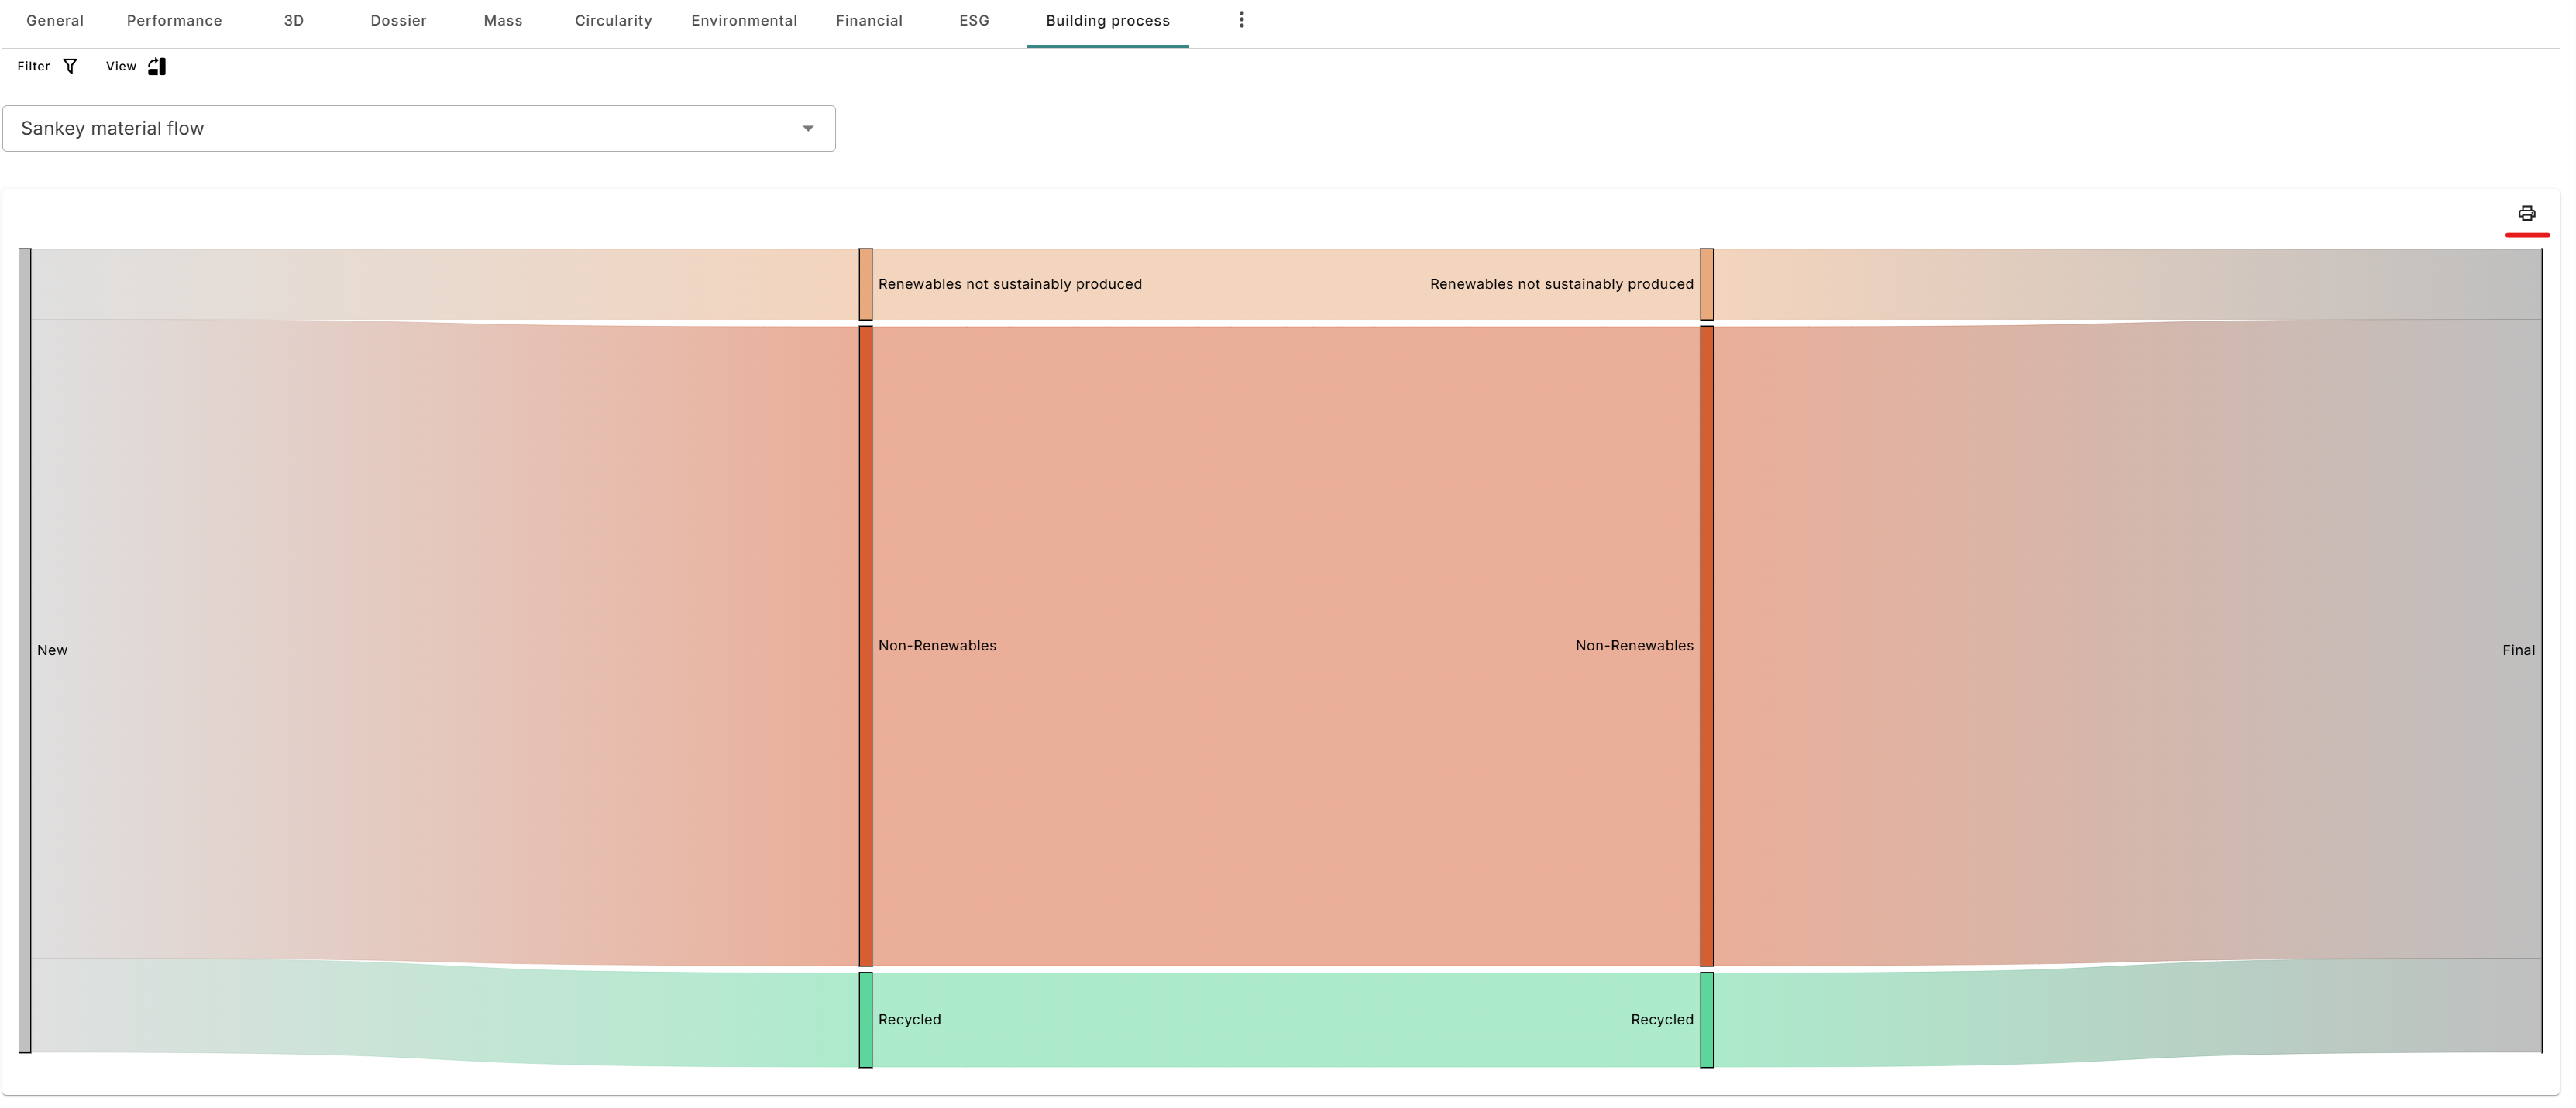Open the Financial tab
This screenshot has width=2576, height=1108.
point(869,21)
